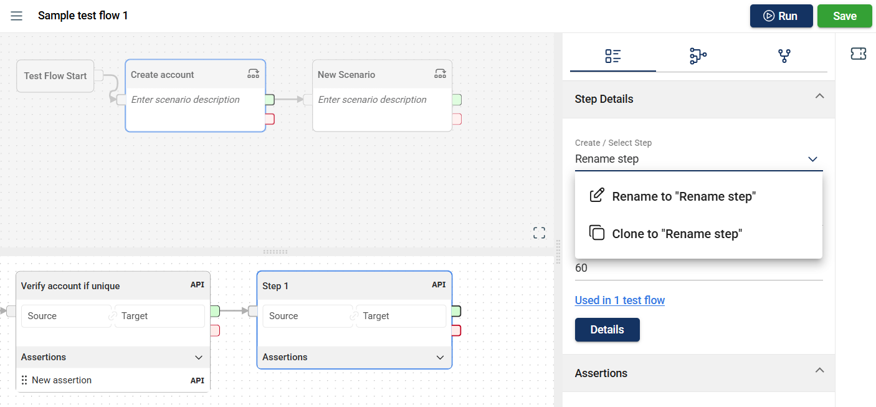Screen dimensions: 876x407
Task: Switch to the branch tab
Action: click(784, 56)
